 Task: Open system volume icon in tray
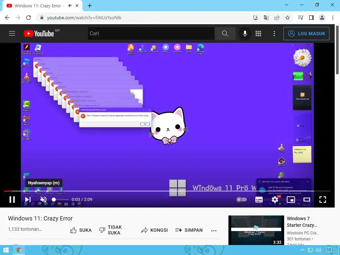coord(318,250)
